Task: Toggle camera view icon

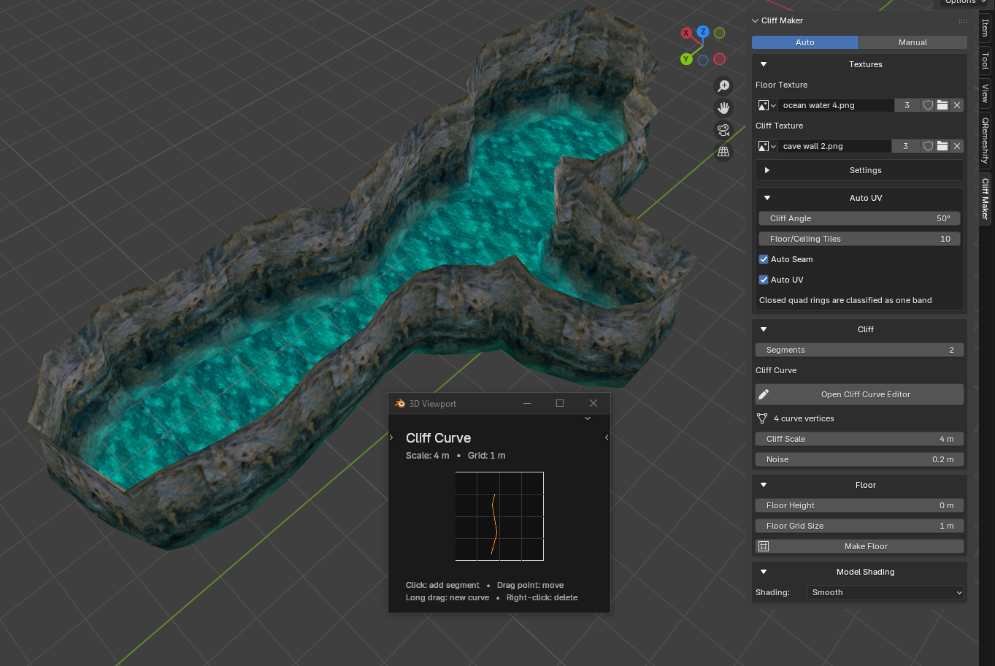Action: (x=723, y=130)
